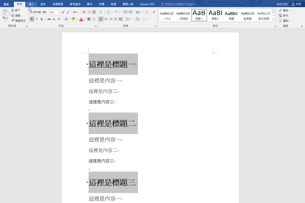Switch to the 插入 ribbon tab
Screen dimensions: 305x203
coord(31,4)
